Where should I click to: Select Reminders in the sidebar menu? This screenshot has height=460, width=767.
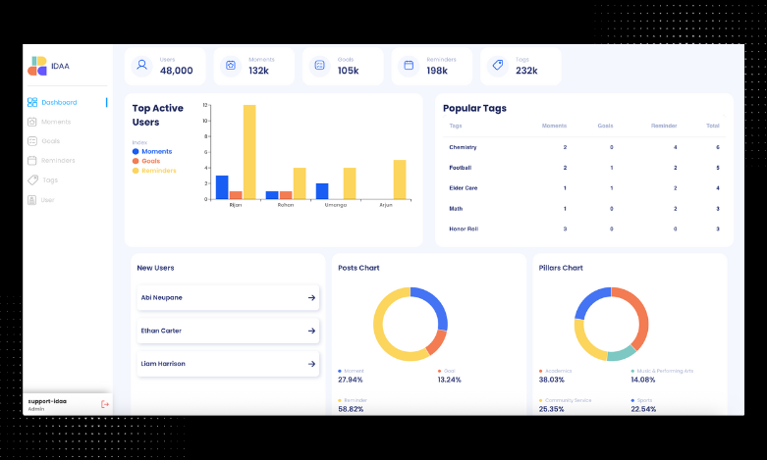click(x=57, y=160)
